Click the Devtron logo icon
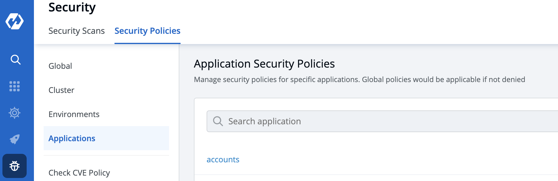Screen dimensions: 558x181 [15, 21]
